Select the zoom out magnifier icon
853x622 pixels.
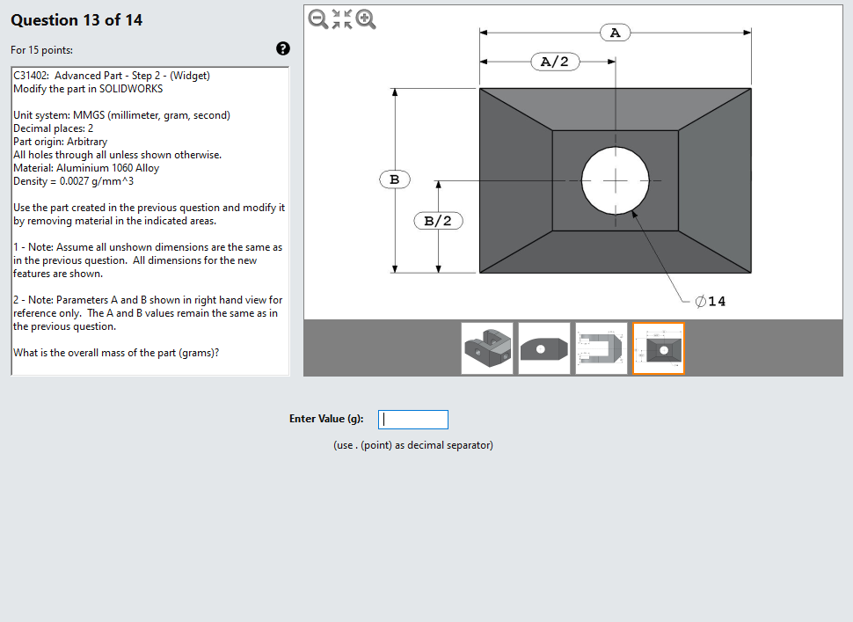click(x=317, y=19)
